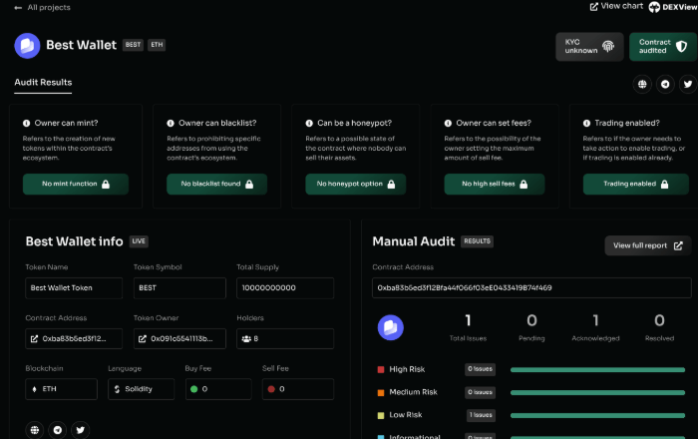Click the No honeypot option lock button

point(355,185)
